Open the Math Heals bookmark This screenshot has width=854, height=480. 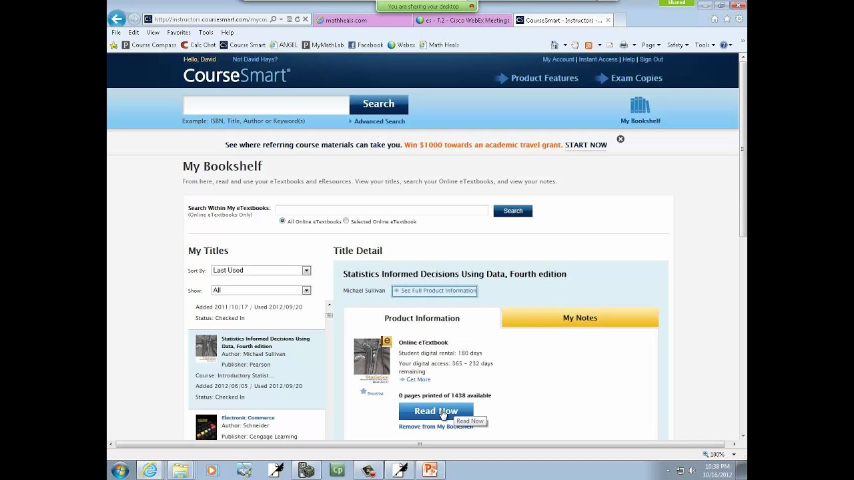(439, 45)
